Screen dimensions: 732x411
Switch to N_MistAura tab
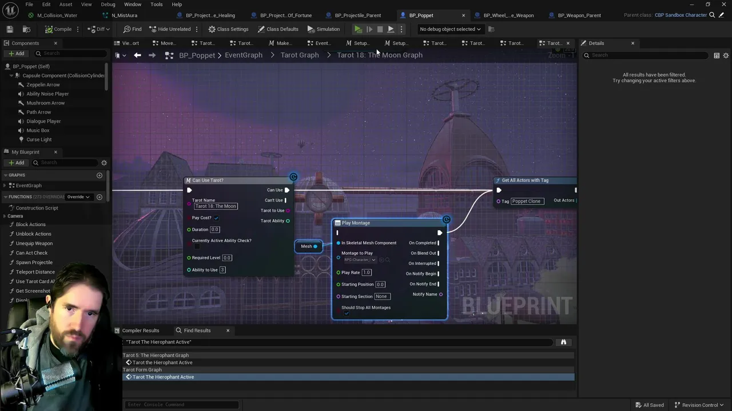(124, 15)
